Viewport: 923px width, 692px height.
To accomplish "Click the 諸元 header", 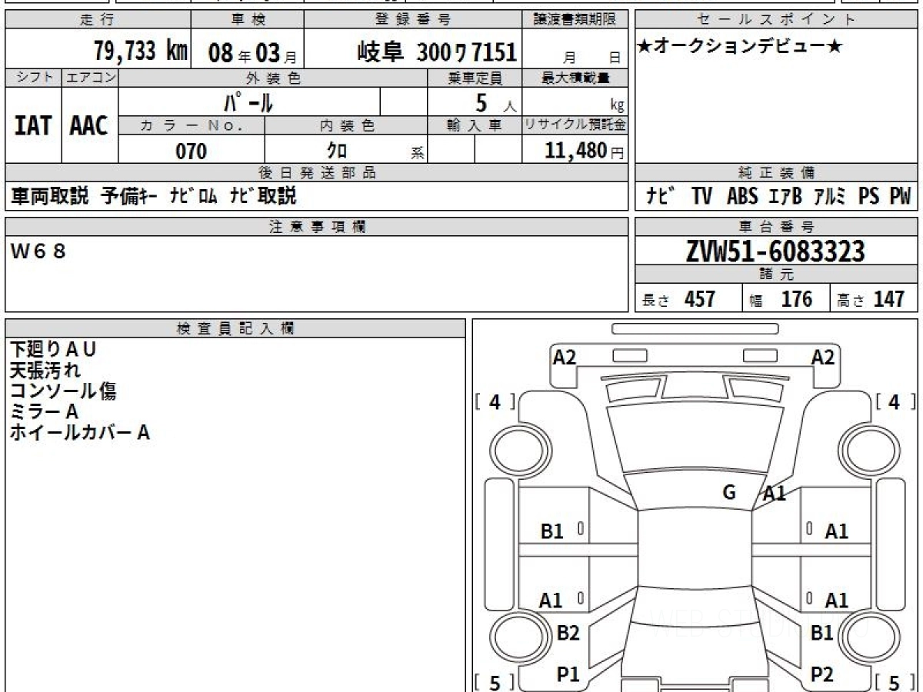I will [x=776, y=274].
